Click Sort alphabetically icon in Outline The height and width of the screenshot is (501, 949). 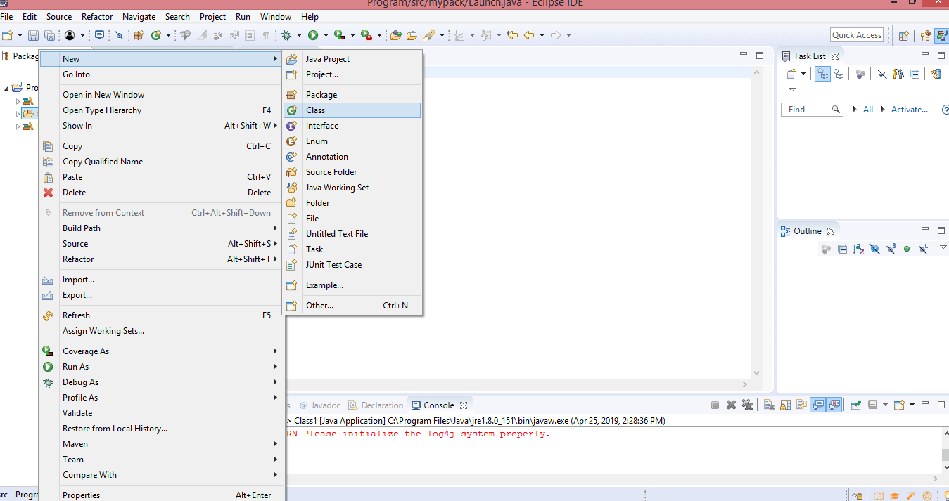click(x=858, y=249)
